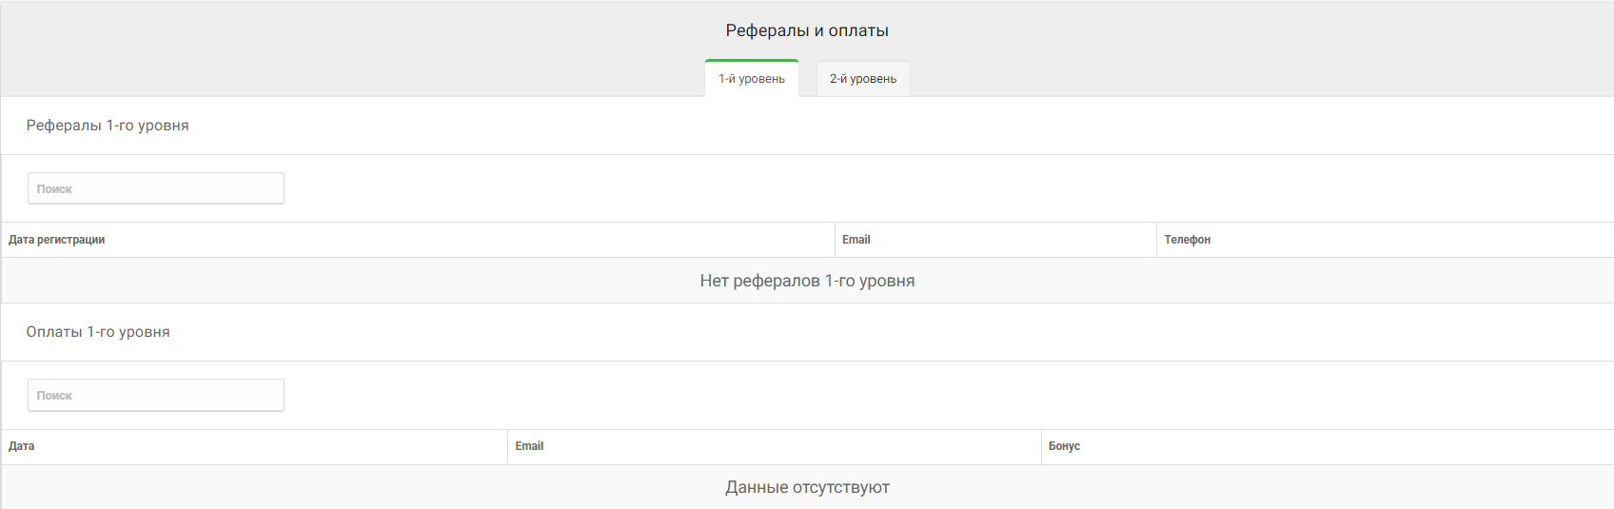Click Поиск placeholder in the referrals search box
Viewport: 1614px width, 509px height.
(55, 188)
